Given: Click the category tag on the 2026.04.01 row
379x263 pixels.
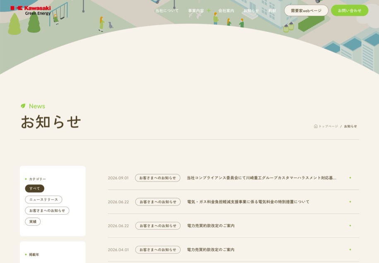Looking at the screenshot, I should coord(158,250).
